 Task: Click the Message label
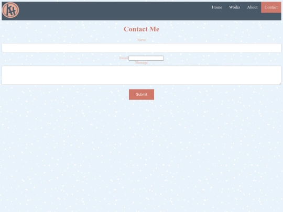tap(141, 63)
